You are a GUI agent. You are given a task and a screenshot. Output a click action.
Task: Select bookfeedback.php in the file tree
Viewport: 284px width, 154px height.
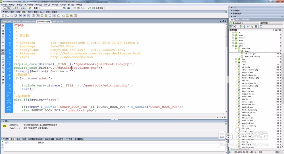click(x=249, y=75)
